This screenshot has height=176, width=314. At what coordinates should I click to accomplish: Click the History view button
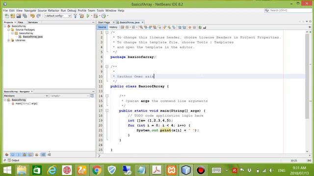click(113, 27)
